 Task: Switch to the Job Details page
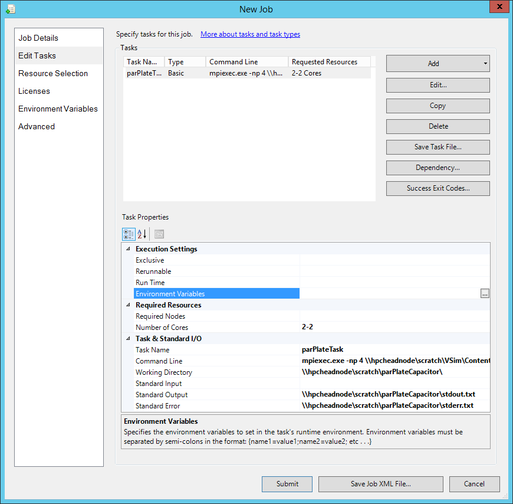point(38,38)
